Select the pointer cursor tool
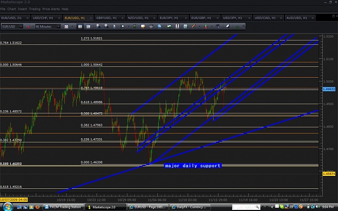This screenshot has height=211, width=338. pyautogui.click(x=114, y=26)
